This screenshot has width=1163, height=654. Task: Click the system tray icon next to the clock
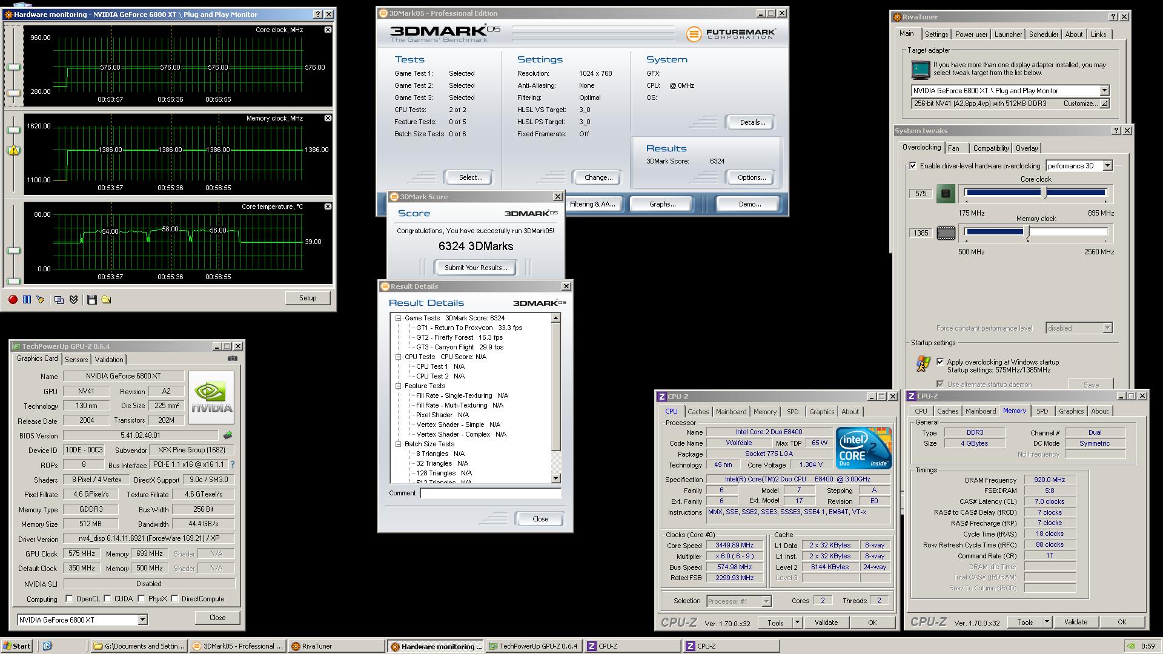pyautogui.click(x=1130, y=646)
